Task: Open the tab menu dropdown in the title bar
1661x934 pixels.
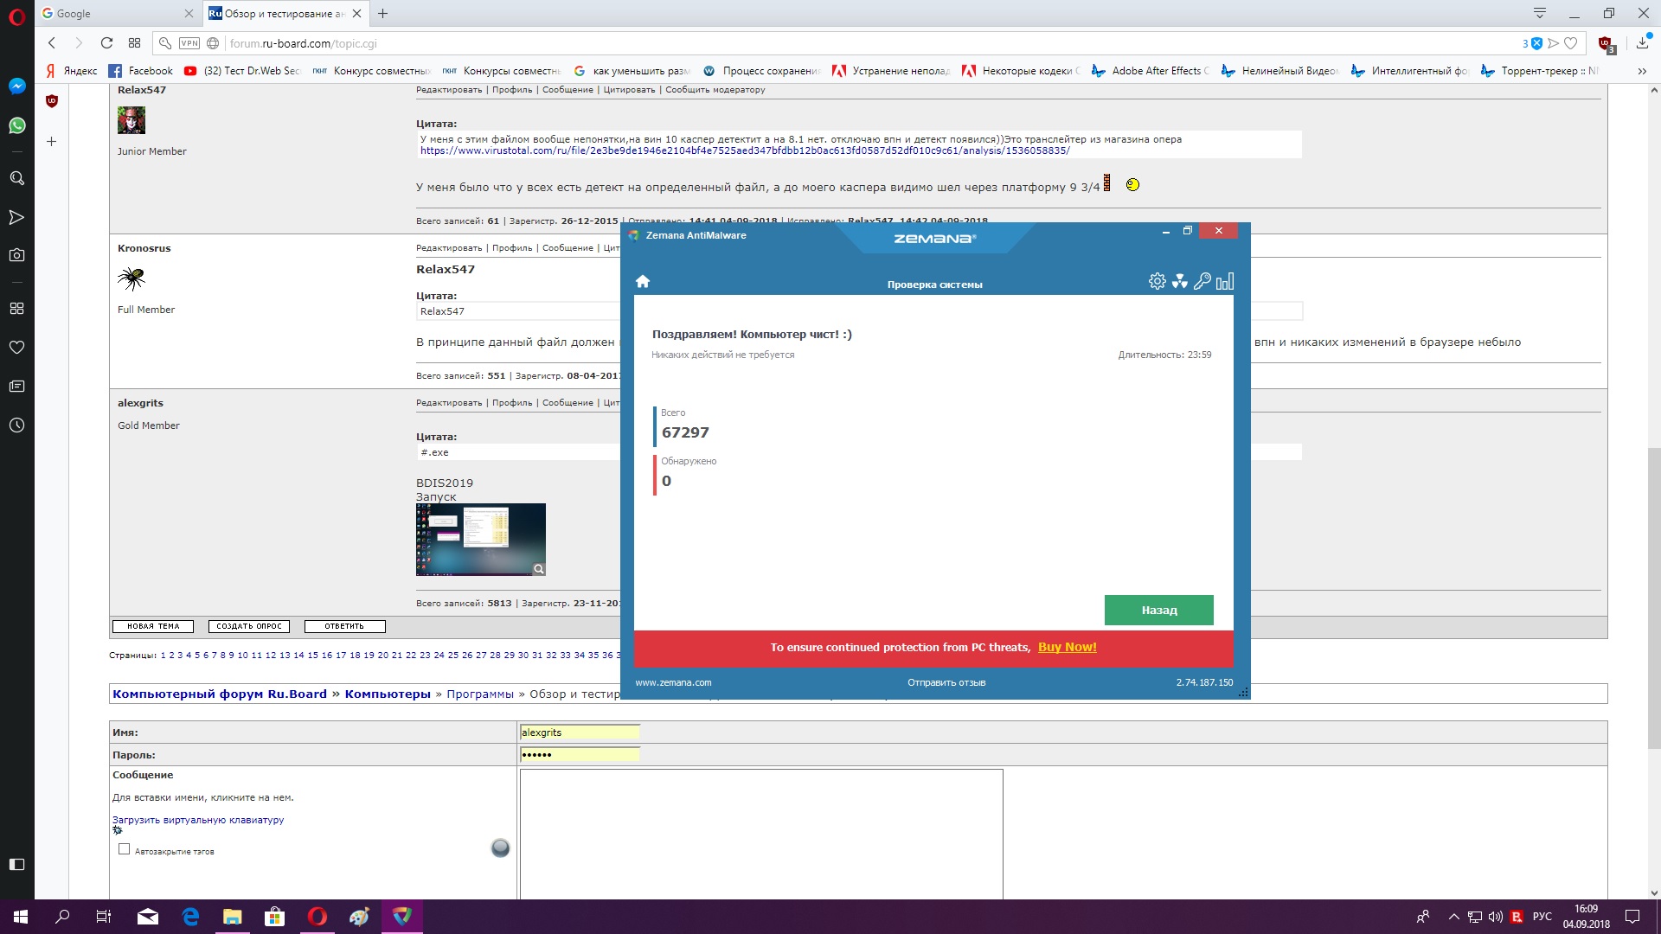Action: coord(1540,13)
